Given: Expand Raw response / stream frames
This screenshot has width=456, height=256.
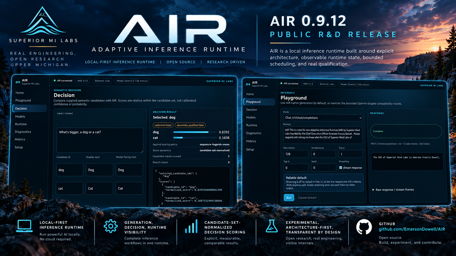Looking at the screenshot, I should (x=393, y=190).
